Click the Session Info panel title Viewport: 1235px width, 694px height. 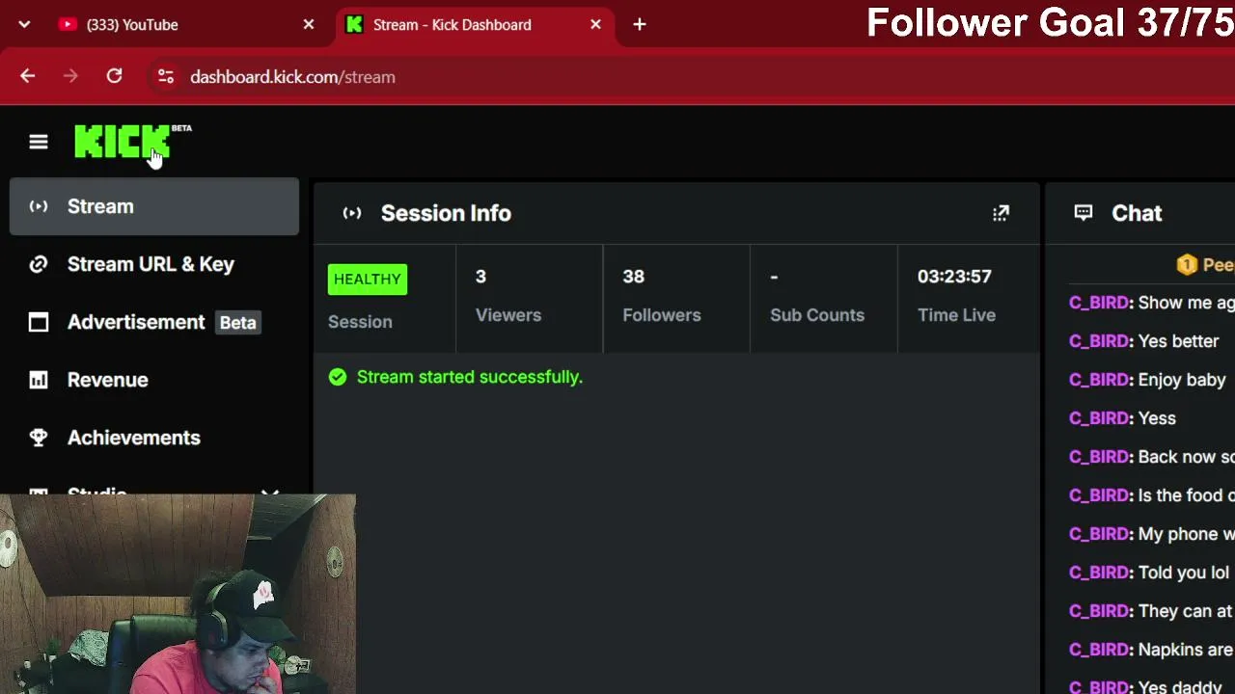[x=446, y=213]
